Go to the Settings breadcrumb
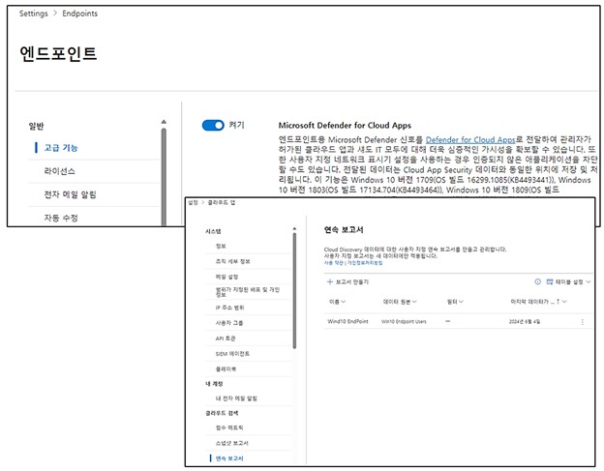Image resolution: width=604 pixels, height=471 pixels. point(34,14)
